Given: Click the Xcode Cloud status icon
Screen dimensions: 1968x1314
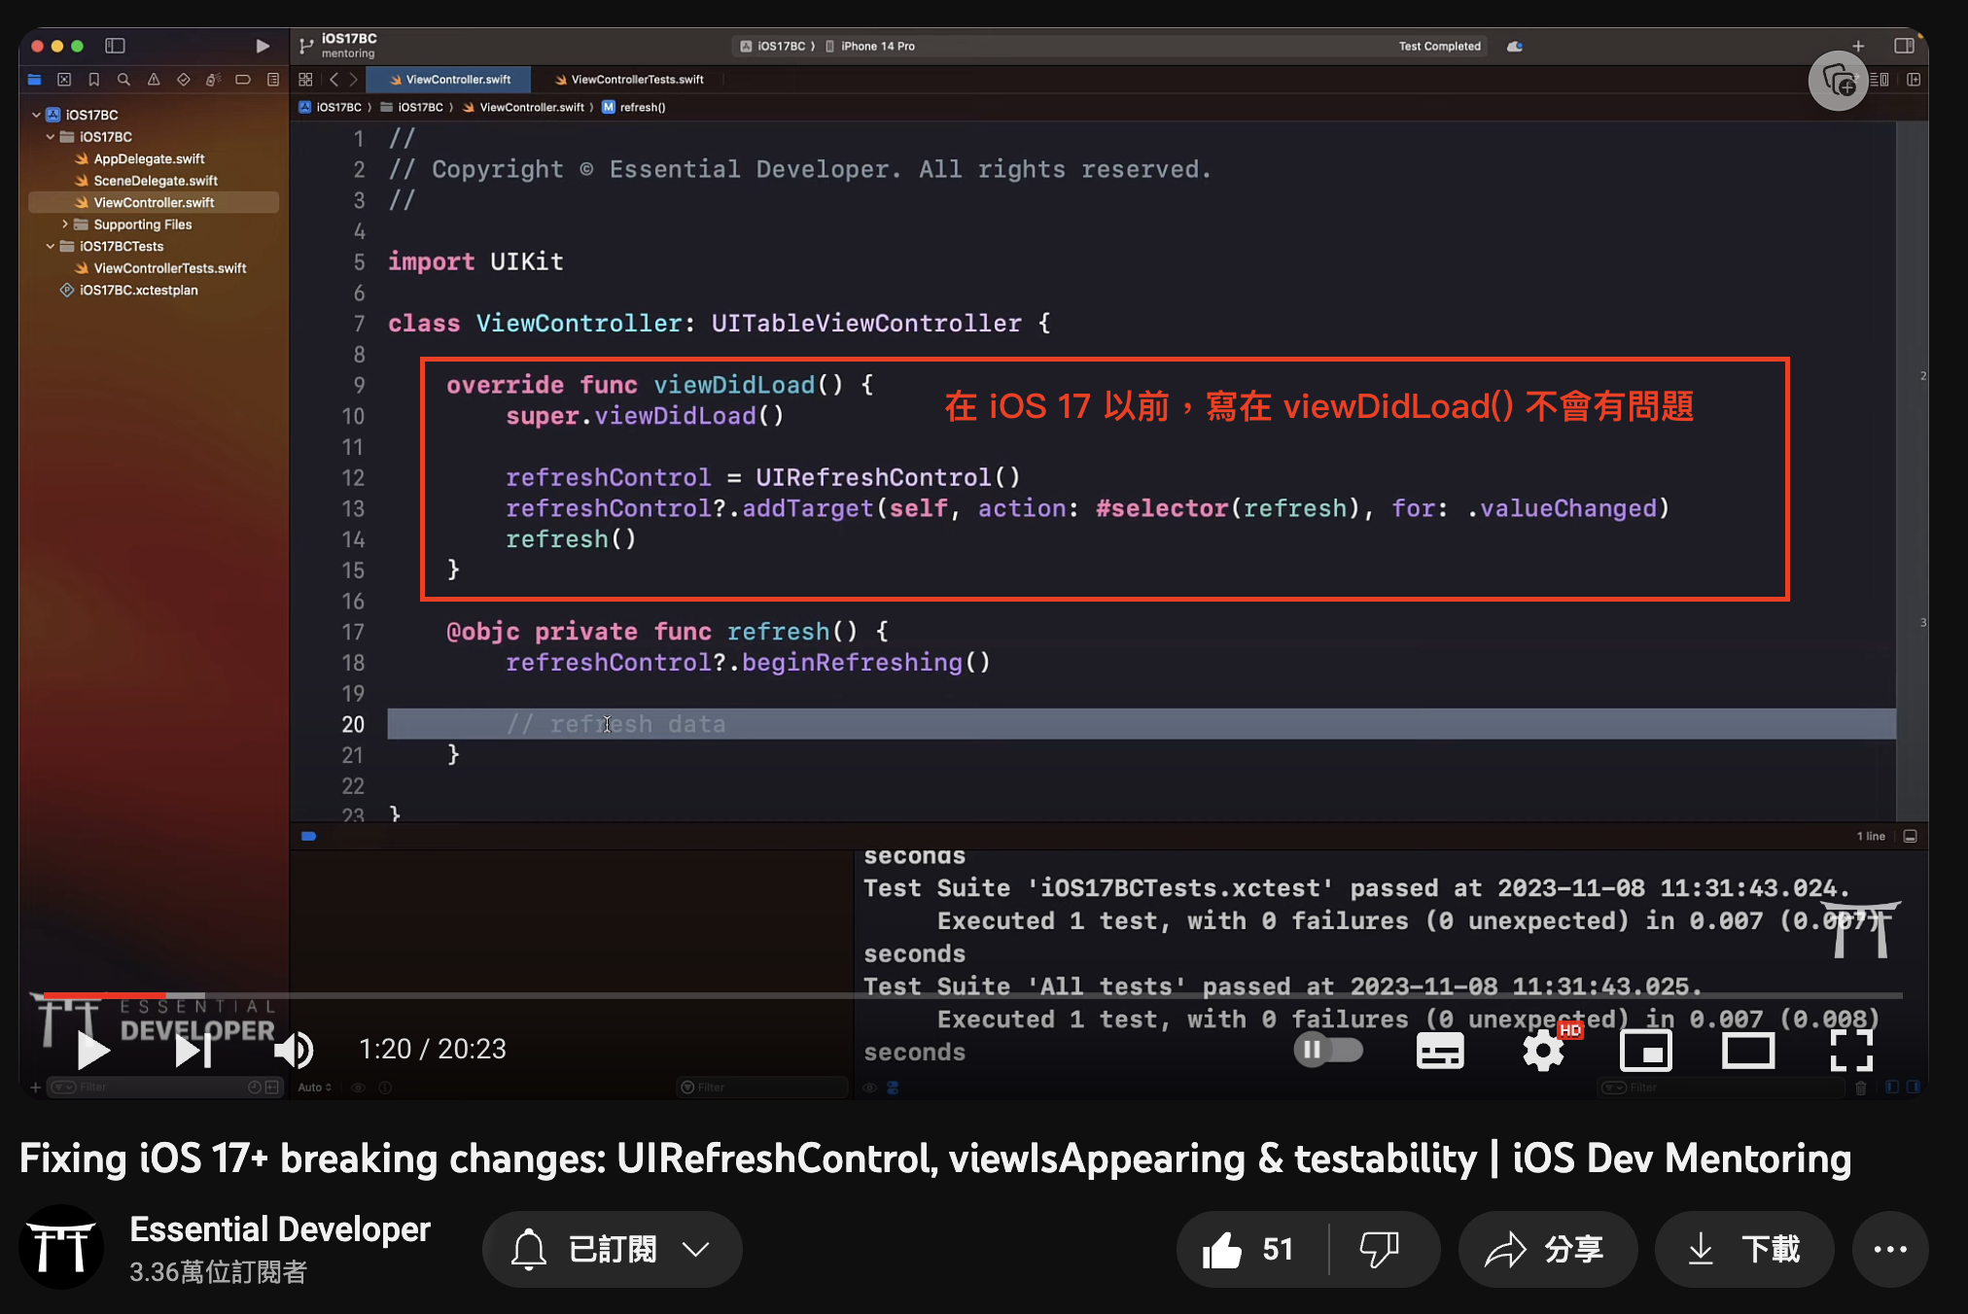Looking at the screenshot, I should click(1515, 46).
